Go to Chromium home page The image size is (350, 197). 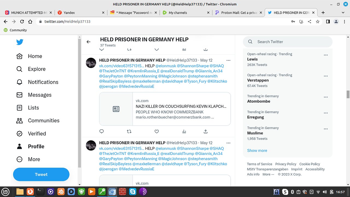(x=30, y=22)
